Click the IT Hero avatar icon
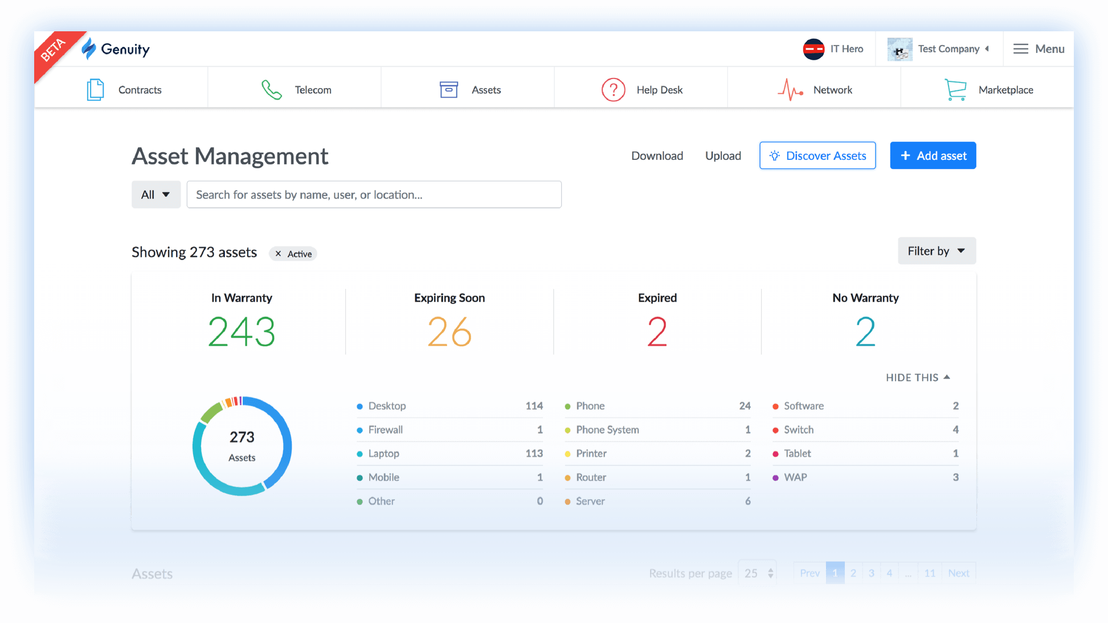 (x=813, y=49)
